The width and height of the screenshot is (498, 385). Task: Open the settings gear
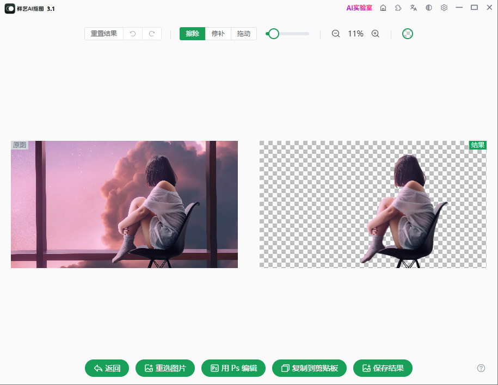[443, 8]
